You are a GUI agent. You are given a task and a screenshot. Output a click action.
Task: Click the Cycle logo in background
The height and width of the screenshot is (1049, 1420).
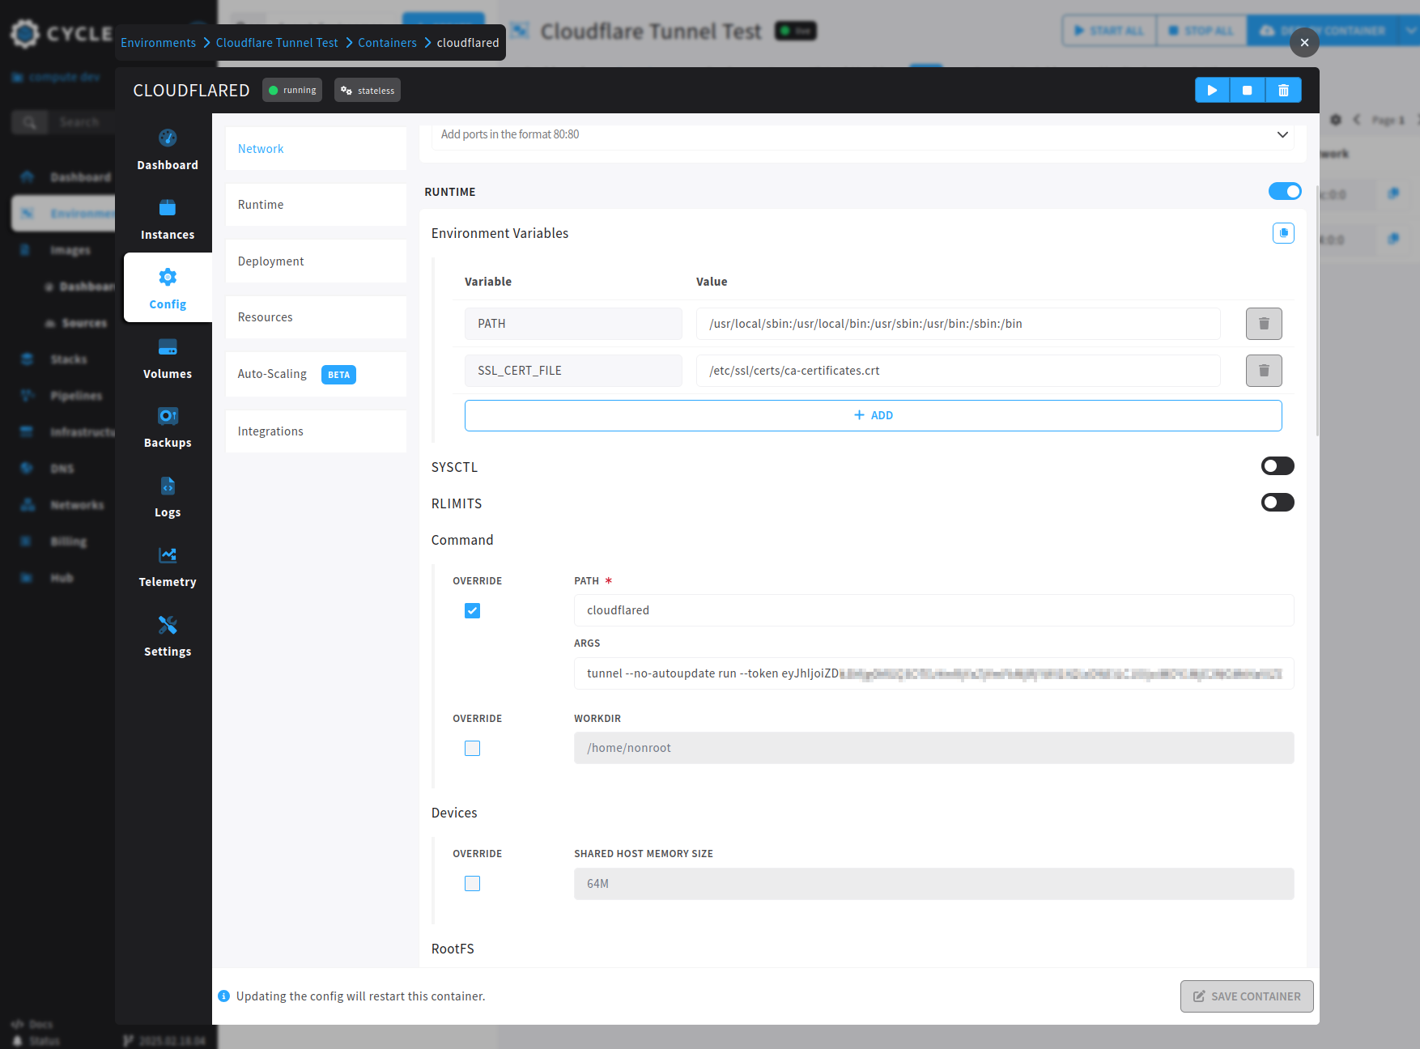pyautogui.click(x=61, y=33)
